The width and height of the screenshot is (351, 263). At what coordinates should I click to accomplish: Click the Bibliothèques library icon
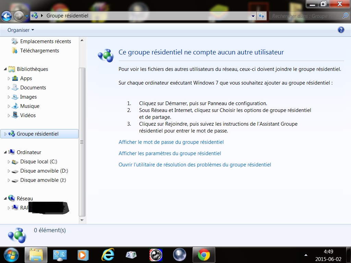tap(12, 69)
